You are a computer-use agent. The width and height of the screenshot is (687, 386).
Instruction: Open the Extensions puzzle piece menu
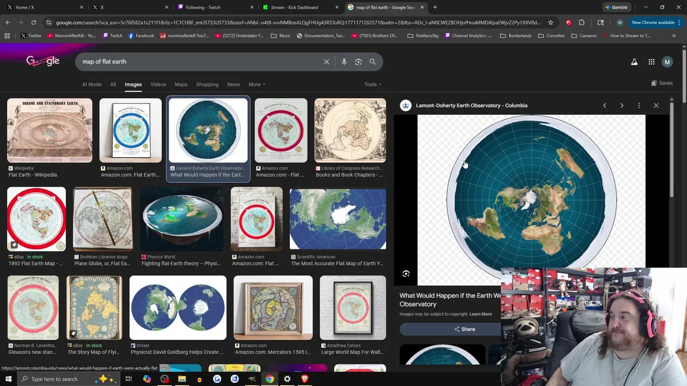(582, 23)
